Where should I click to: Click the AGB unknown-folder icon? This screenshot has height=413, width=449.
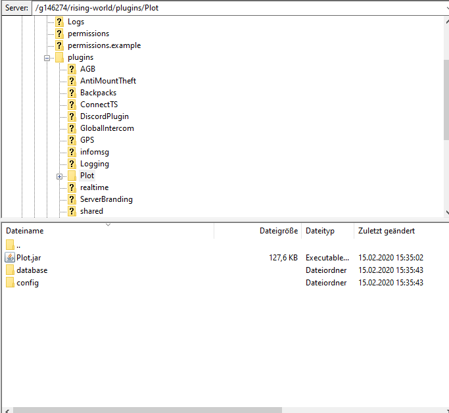72,69
